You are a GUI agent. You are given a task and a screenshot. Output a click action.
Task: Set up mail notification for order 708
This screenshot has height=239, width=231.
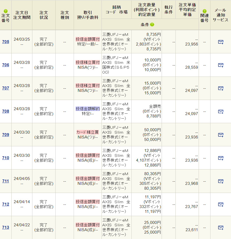click(221, 112)
